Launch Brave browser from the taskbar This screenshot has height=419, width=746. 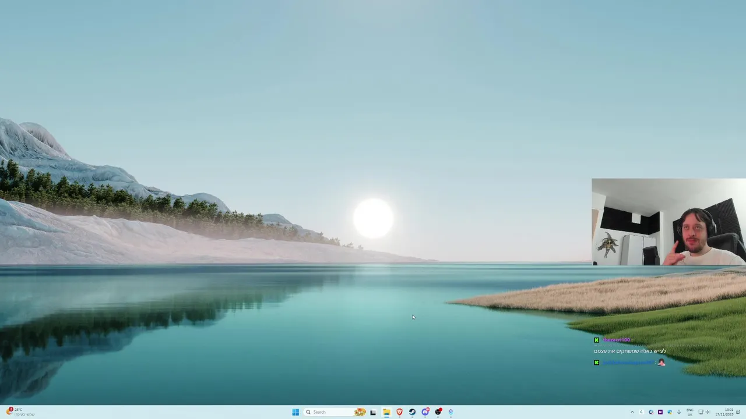pos(399,412)
